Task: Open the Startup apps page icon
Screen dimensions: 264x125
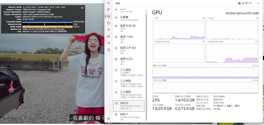Action: click(x=108, y=30)
